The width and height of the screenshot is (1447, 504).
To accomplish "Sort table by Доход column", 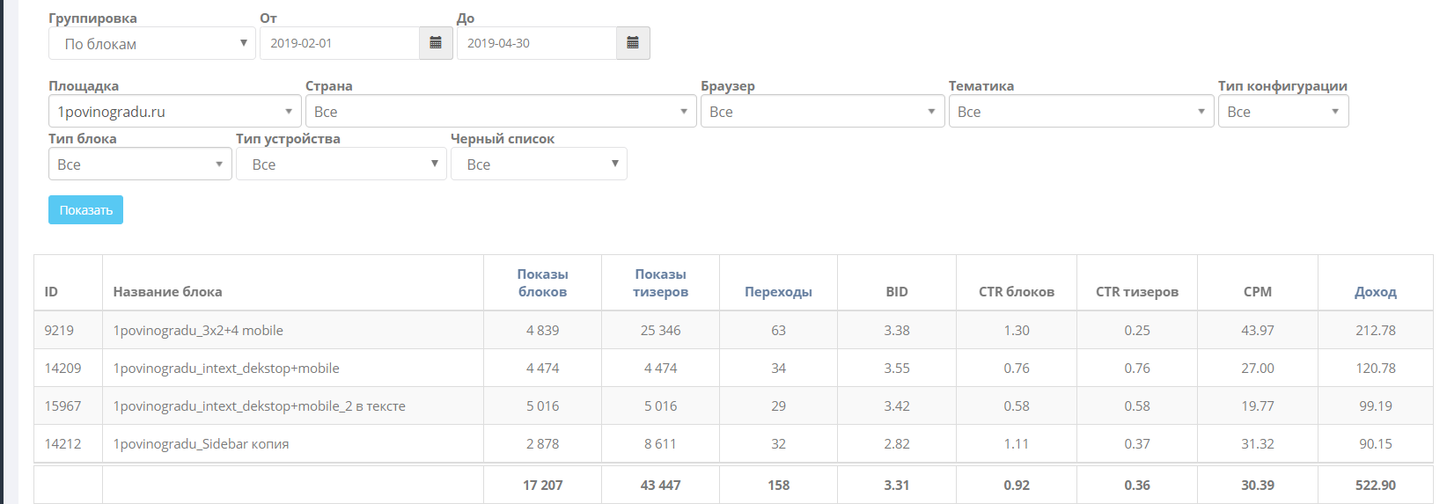I will [x=1375, y=292].
